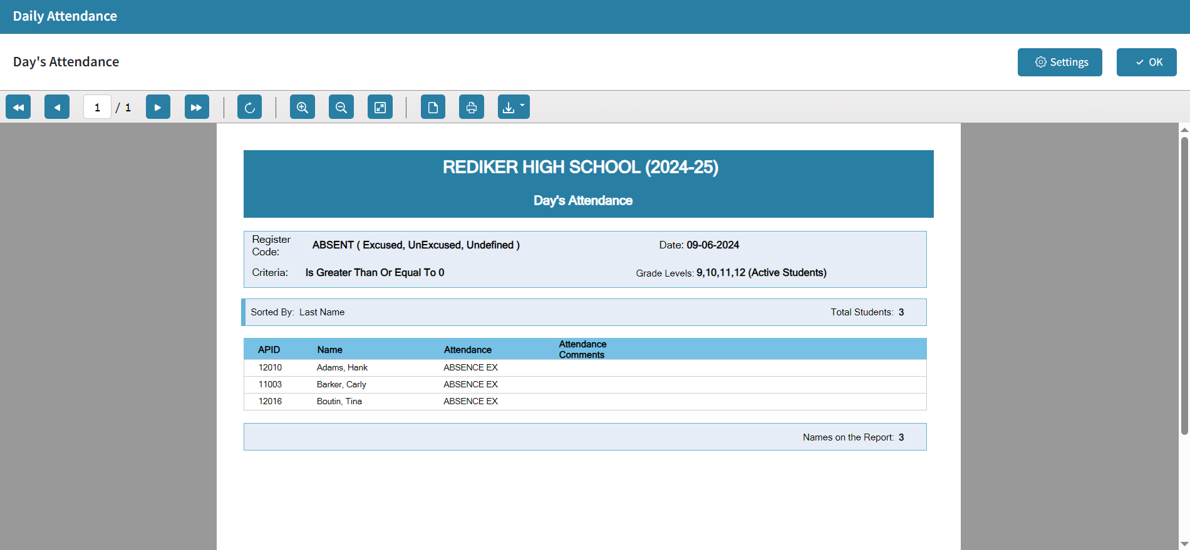Open report Settings
Viewport: 1190px width, 550px height.
[x=1060, y=62]
